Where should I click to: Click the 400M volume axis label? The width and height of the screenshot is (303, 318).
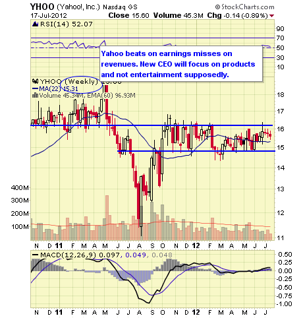pyautogui.click(x=20, y=188)
